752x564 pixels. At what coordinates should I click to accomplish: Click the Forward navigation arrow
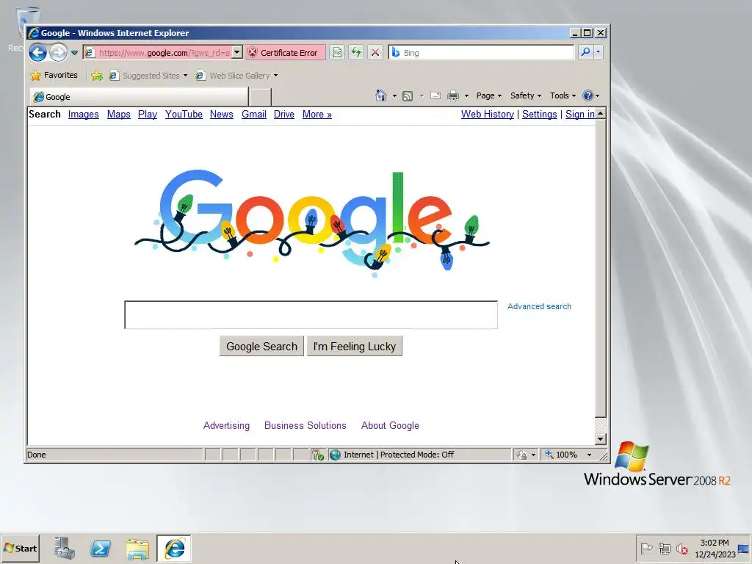(59, 52)
